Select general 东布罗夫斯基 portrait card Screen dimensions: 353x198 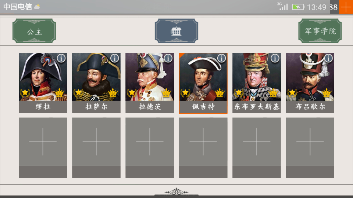tap(257, 83)
